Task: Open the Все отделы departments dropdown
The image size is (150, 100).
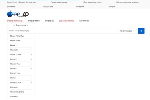Action: [21, 25]
